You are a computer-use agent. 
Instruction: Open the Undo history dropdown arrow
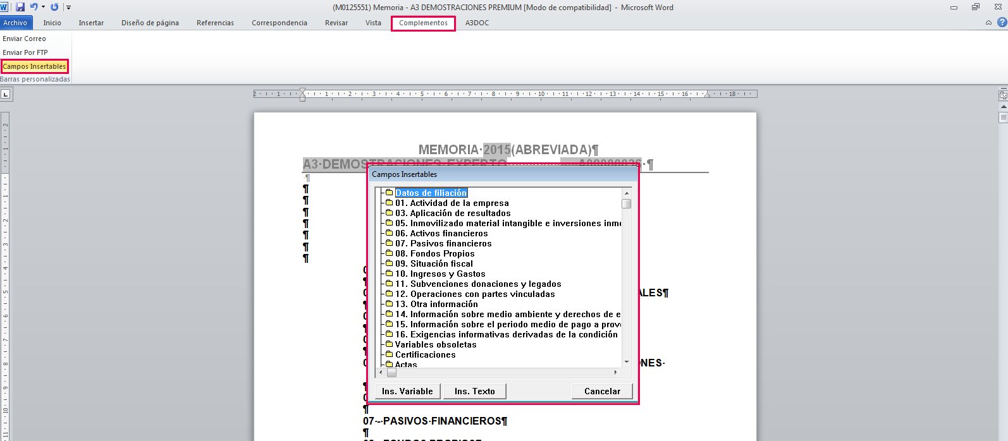pos(43,8)
